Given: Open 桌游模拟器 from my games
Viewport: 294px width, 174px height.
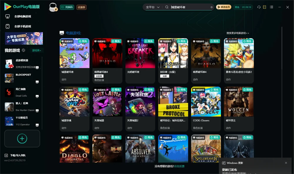Looking at the screenshot, I should click(22, 64).
